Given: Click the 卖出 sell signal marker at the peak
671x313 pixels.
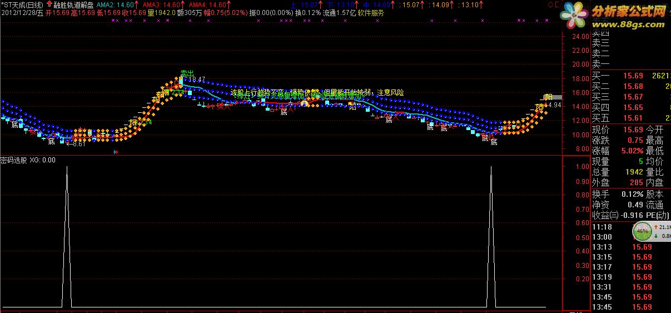Looking at the screenshot, I should pos(187,73).
